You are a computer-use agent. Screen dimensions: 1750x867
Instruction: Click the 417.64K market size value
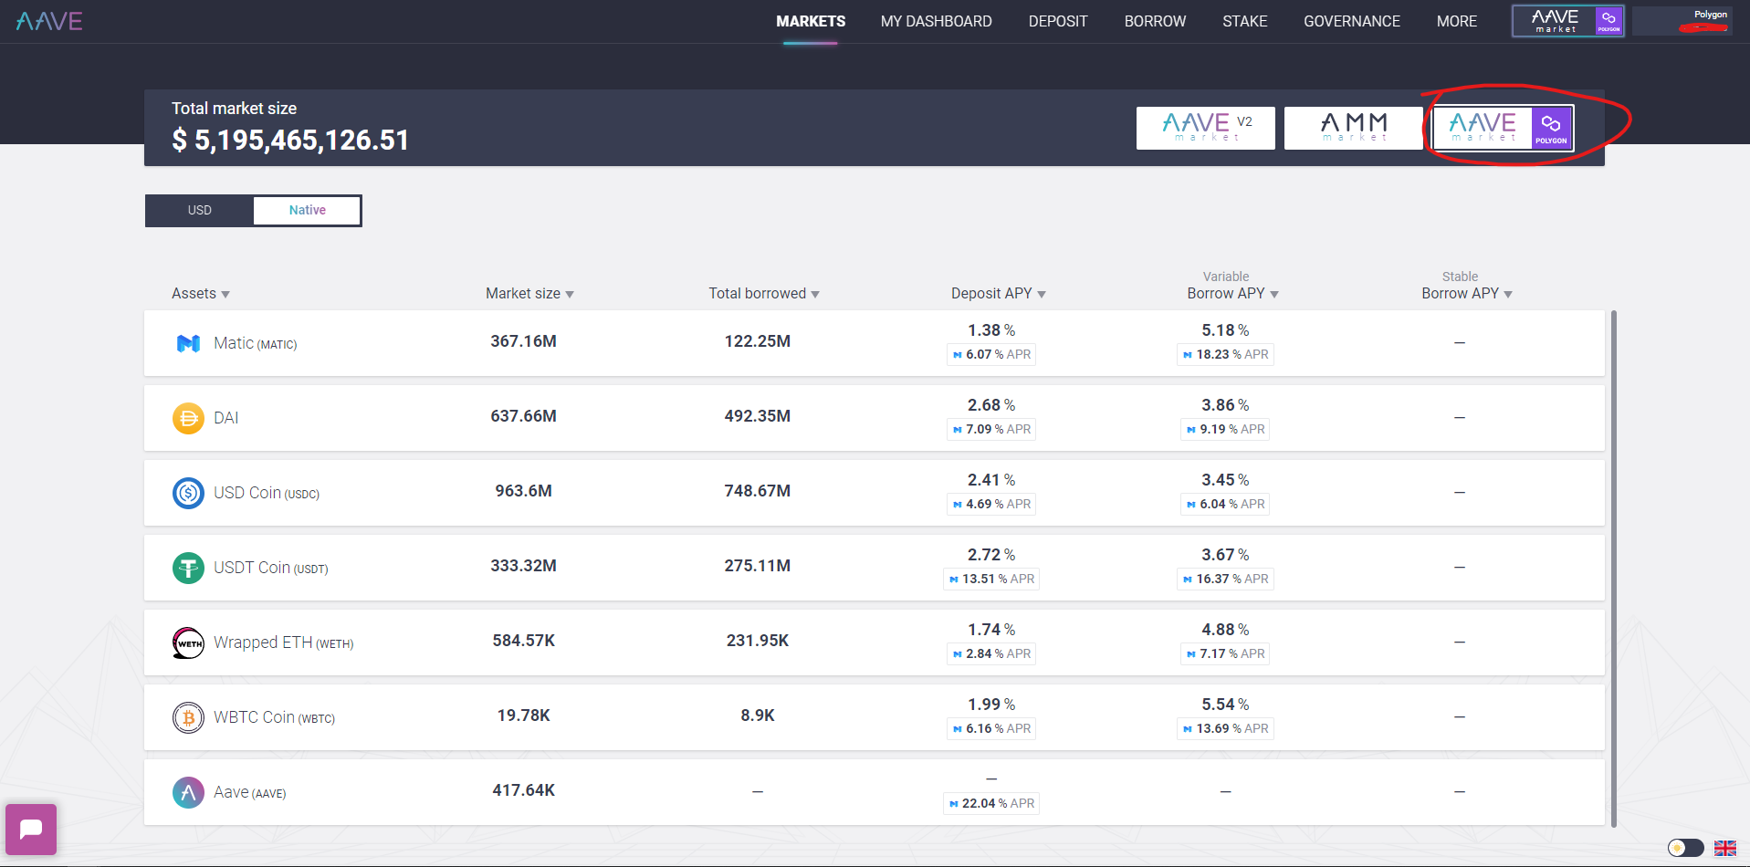(523, 790)
